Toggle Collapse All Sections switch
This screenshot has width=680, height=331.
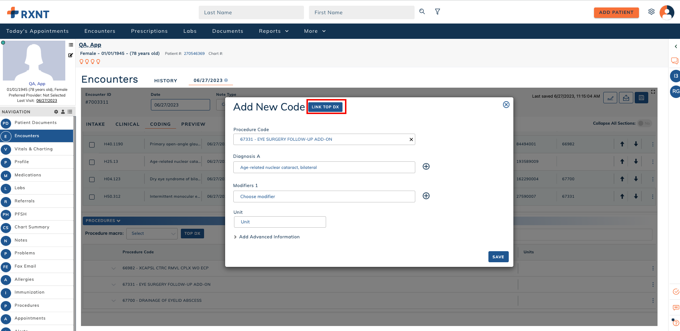click(x=644, y=123)
